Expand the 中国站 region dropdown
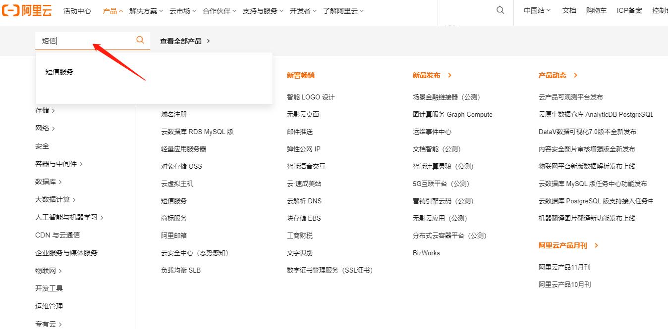This screenshot has height=329, width=668. tap(536, 10)
